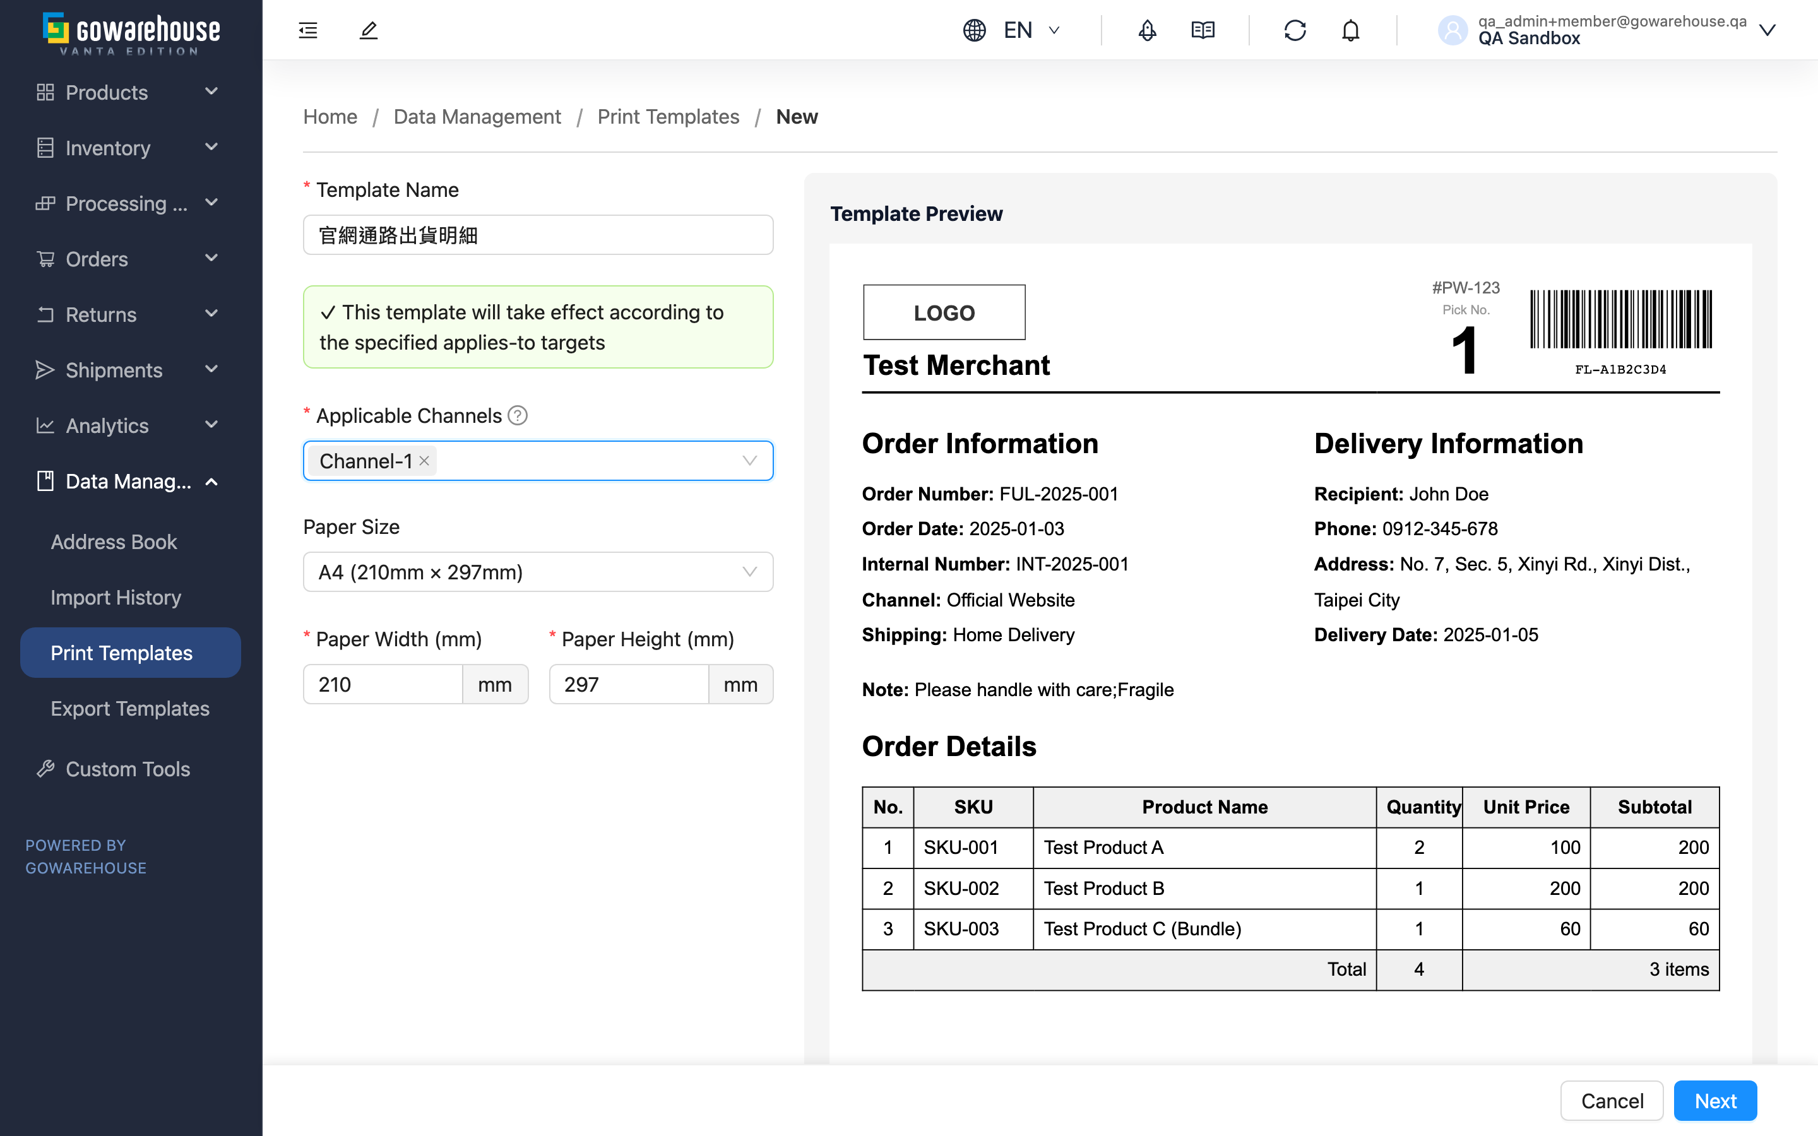1818x1136 pixels.
Task: Open the Applicable Channels dropdown
Action: (538, 461)
